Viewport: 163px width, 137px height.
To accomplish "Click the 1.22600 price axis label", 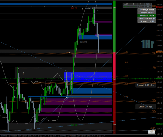I will (159, 25).
